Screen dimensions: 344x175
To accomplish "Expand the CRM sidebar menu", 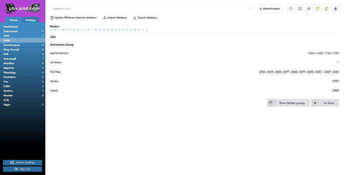I will (22, 86).
